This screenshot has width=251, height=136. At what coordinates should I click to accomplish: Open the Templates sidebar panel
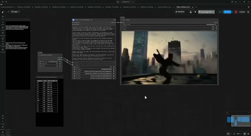pyautogui.click(x=3, y=50)
